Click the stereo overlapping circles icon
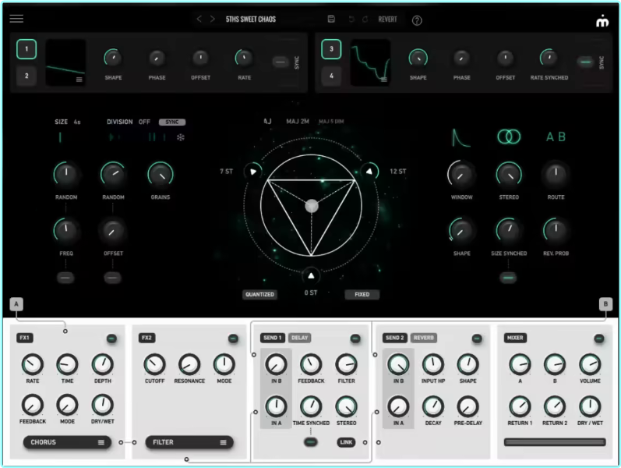This screenshot has width=621, height=468. click(x=509, y=136)
